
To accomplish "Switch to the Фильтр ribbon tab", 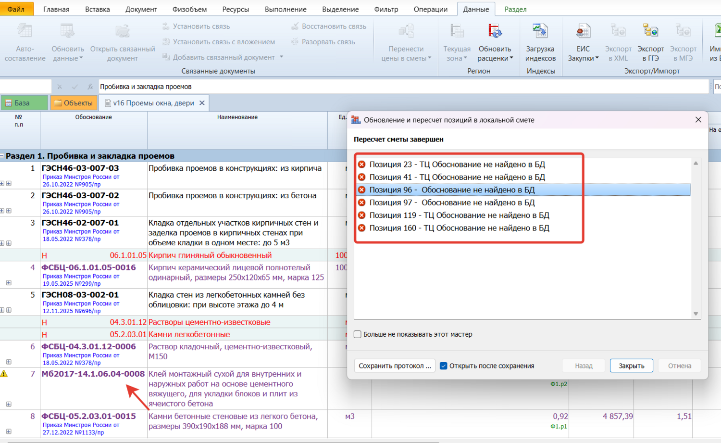I will [386, 9].
